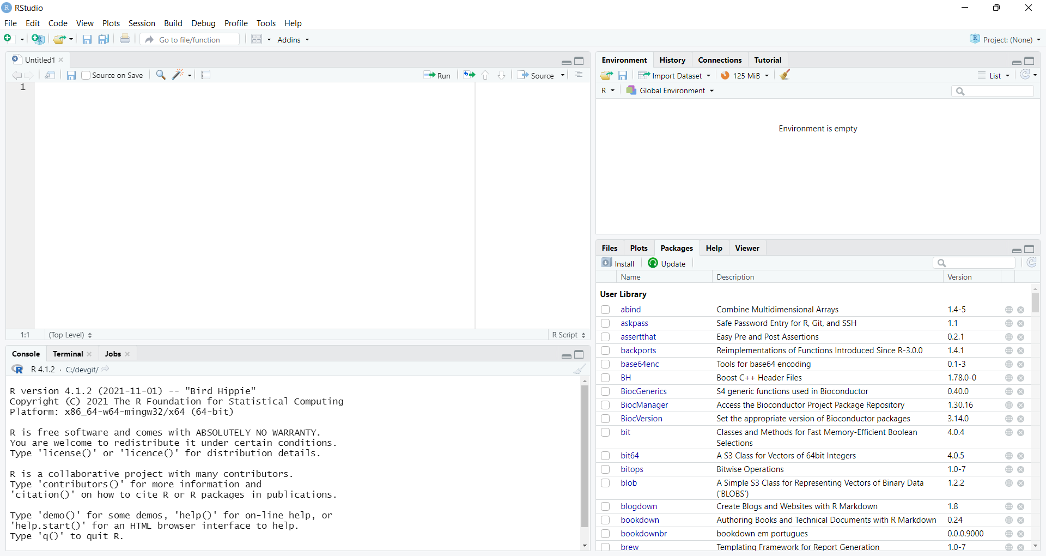This screenshot has width=1046, height=556.
Task: Click the create project icon
Action: click(38, 39)
